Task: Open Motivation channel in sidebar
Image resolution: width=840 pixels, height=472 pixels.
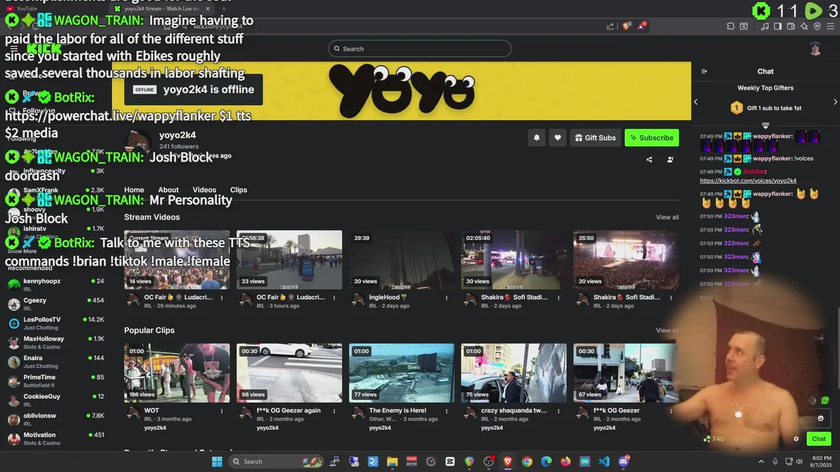Action: [56, 439]
